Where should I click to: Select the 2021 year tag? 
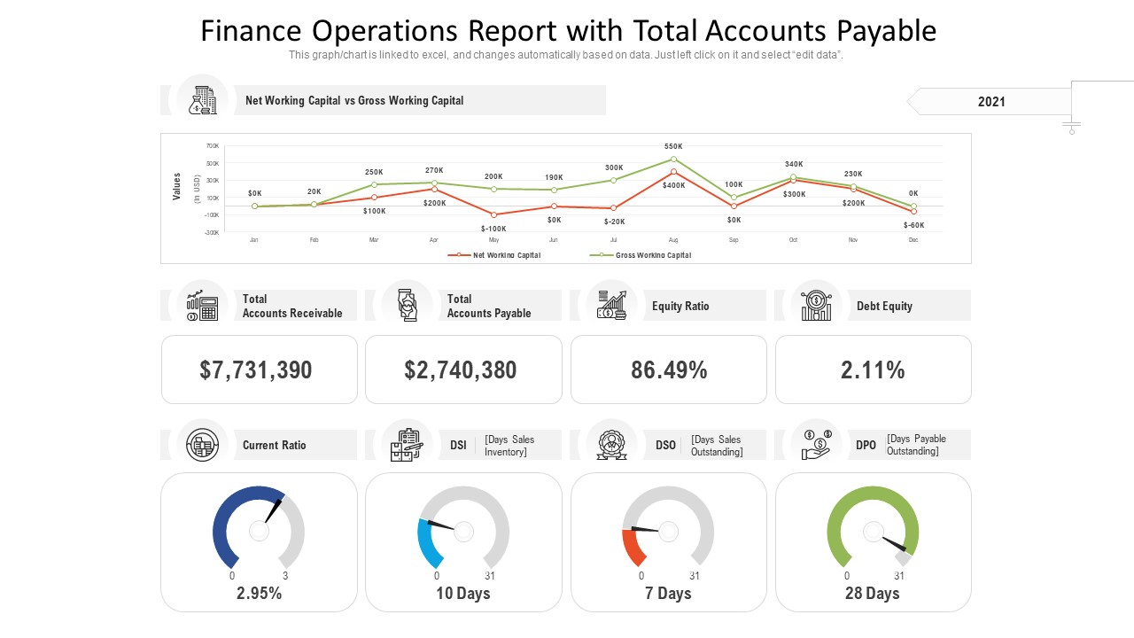pyautogui.click(x=991, y=102)
